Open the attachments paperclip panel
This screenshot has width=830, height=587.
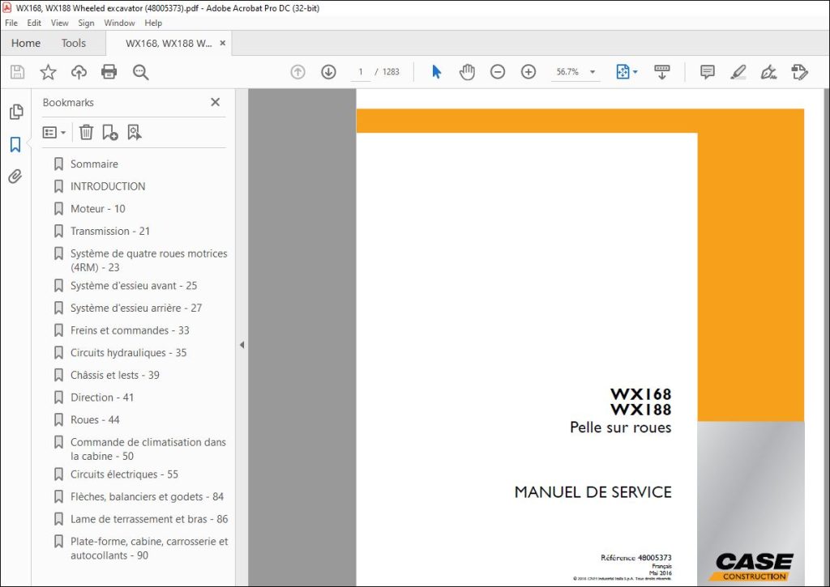[15, 177]
